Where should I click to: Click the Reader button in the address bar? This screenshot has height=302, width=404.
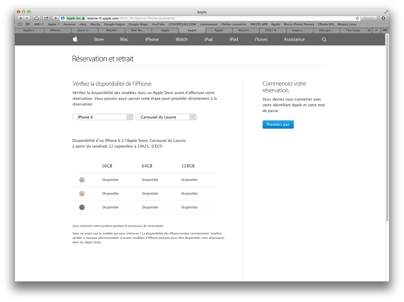[x=369, y=18]
